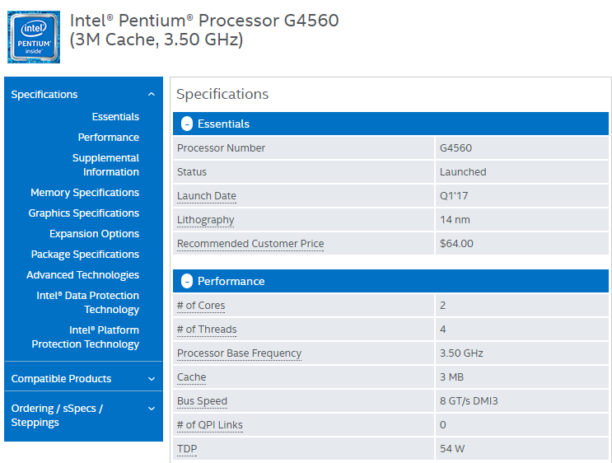Open the Specifications sidebar heading

click(44, 95)
